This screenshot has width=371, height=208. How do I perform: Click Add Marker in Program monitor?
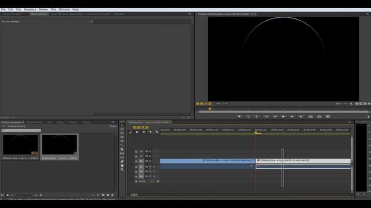239,117
